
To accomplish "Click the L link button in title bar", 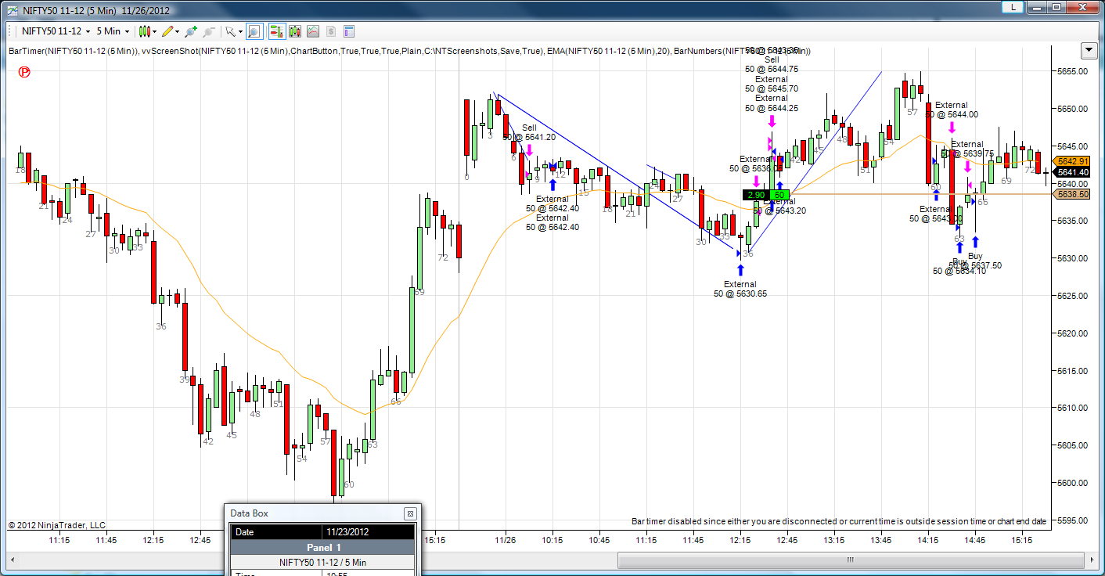I will pyautogui.click(x=1013, y=7).
